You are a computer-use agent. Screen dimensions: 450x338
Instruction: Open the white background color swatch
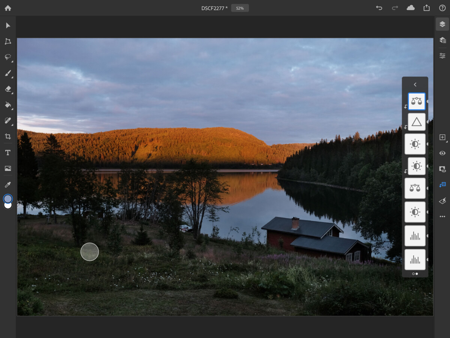pyautogui.click(x=8, y=206)
